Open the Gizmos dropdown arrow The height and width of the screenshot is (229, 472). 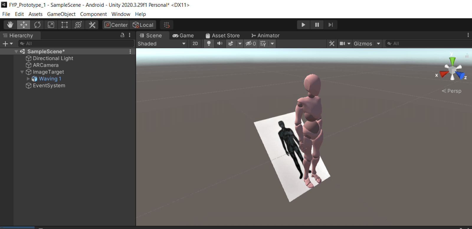[x=378, y=44]
